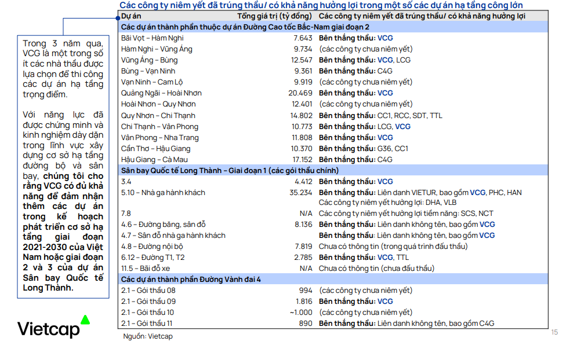Click the 'Cần Thơ – Hậu Giang' project name
This screenshot has height=345, width=577.
(x=156, y=149)
